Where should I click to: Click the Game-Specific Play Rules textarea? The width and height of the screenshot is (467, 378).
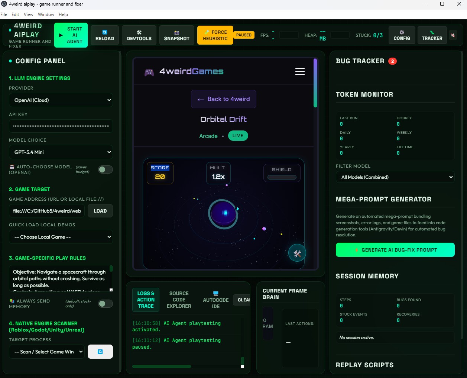coord(59,278)
